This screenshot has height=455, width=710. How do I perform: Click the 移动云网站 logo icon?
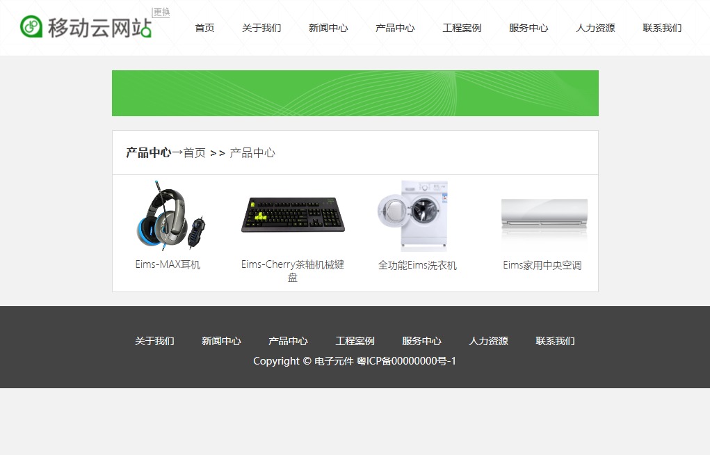(31, 26)
